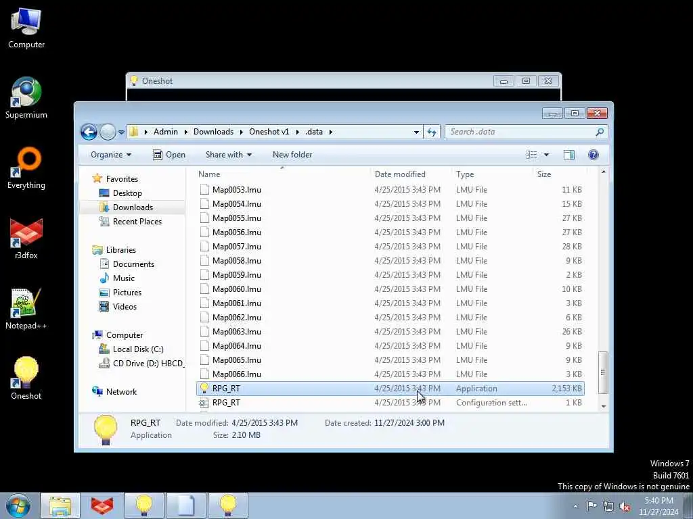Click the Explorer forward arrow button

(x=108, y=132)
